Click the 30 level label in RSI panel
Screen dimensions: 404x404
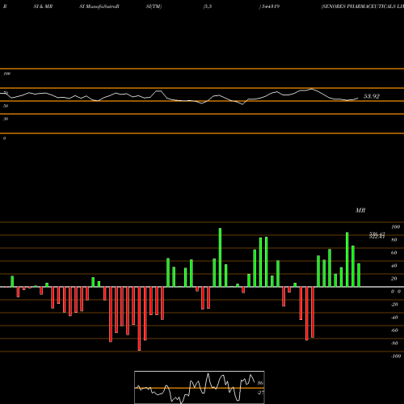6,119
